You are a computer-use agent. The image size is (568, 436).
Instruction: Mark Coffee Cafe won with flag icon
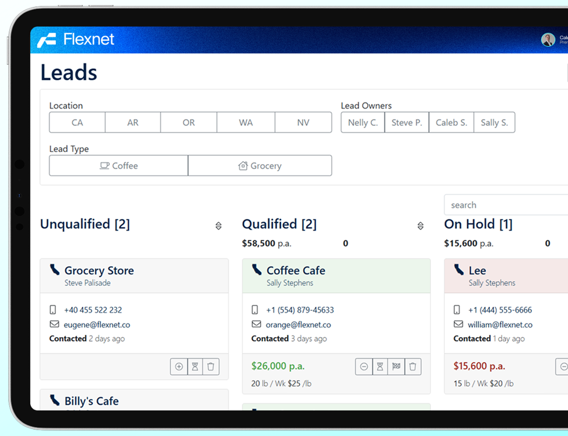click(397, 367)
